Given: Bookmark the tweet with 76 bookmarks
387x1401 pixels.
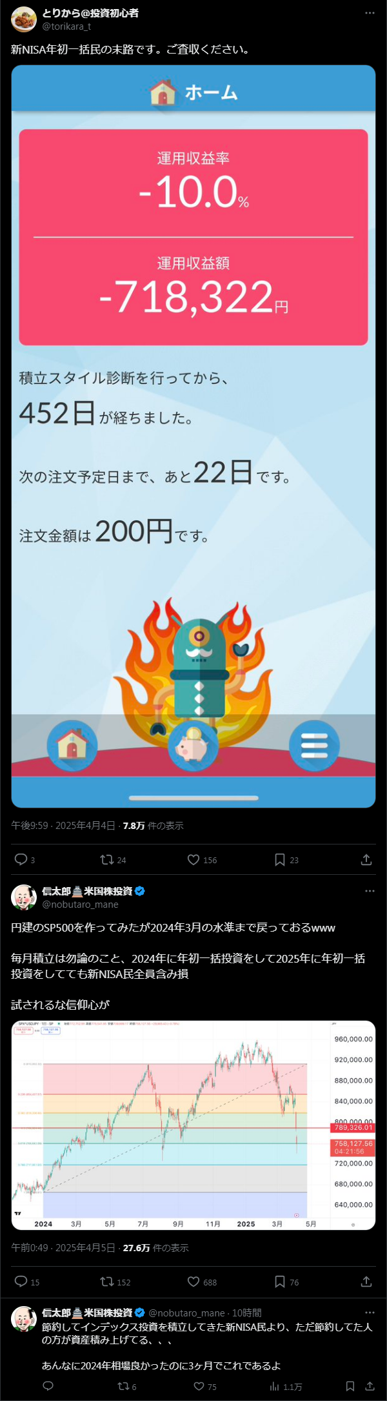Looking at the screenshot, I should [280, 1282].
